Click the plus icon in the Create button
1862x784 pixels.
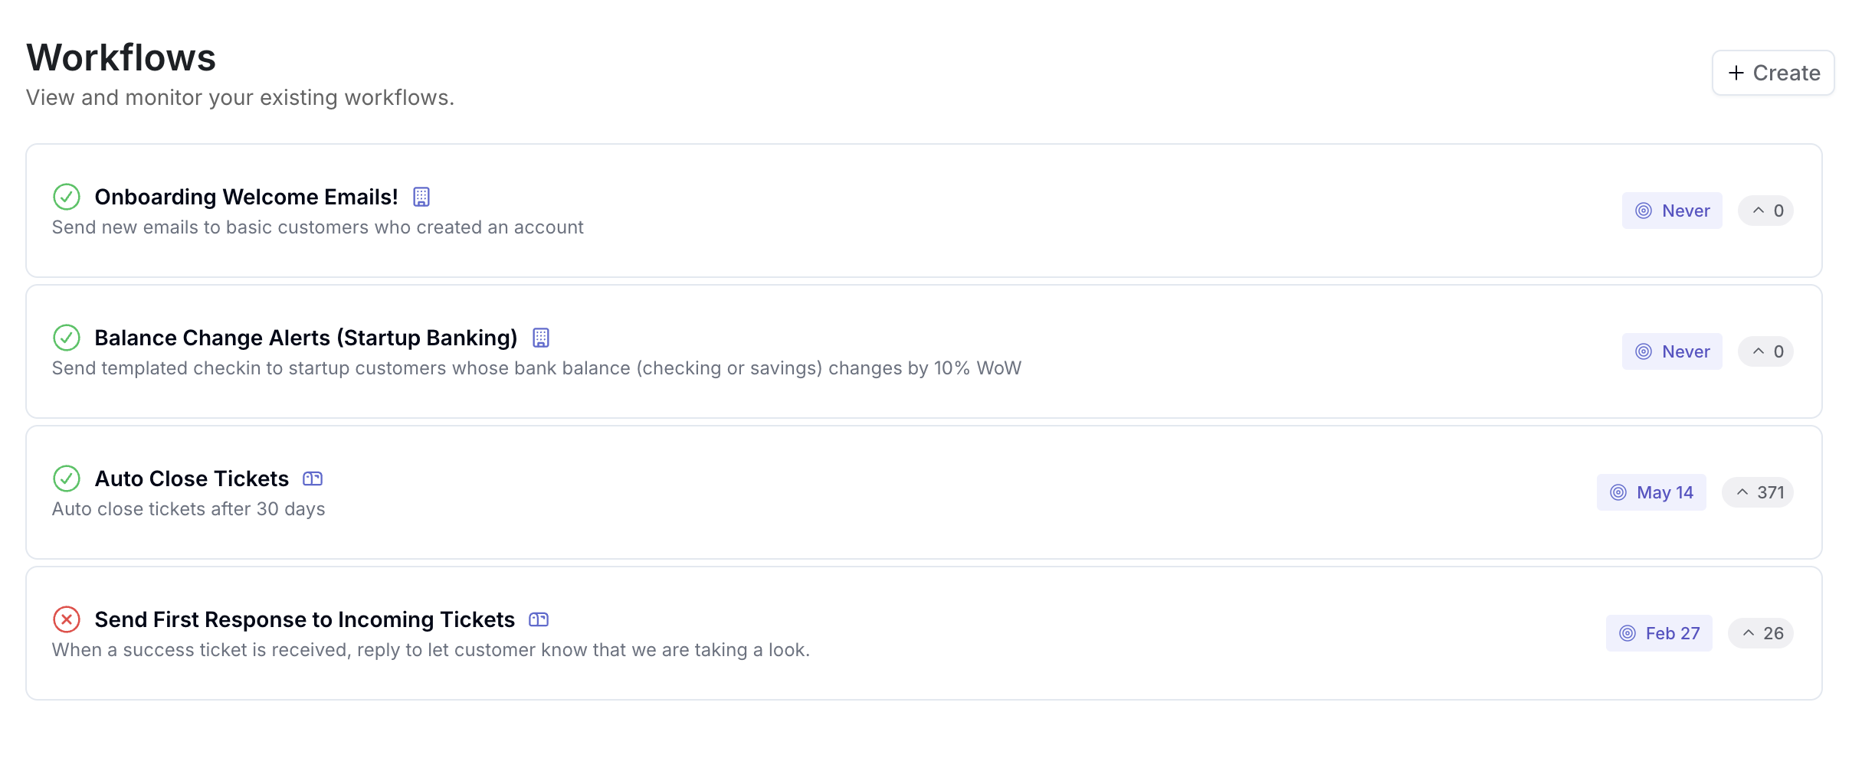coord(1736,73)
